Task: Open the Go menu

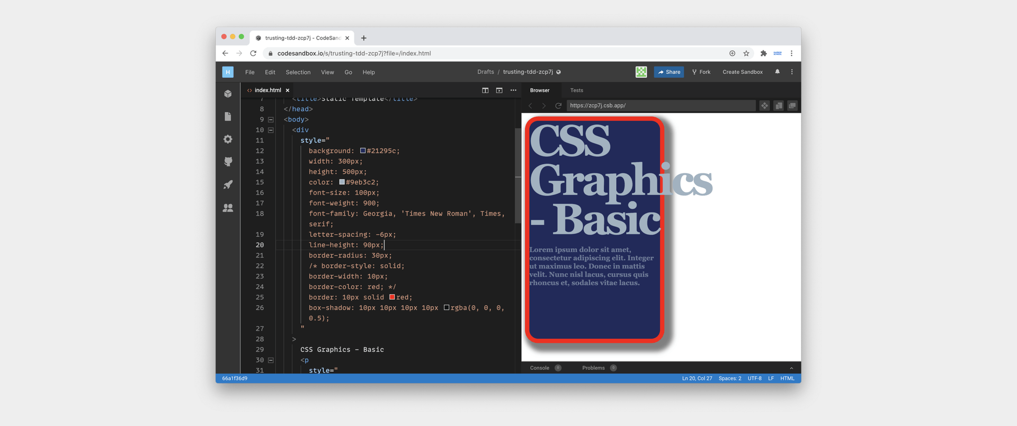Action: [348, 72]
